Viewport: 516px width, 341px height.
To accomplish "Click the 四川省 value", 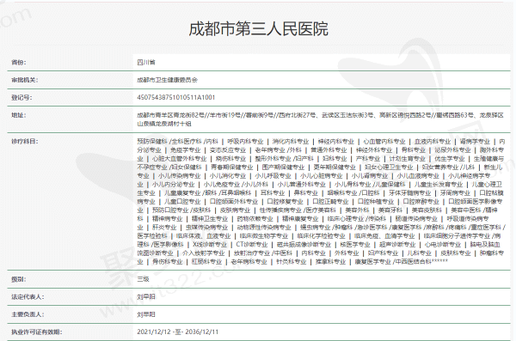I will pyautogui.click(x=146, y=62).
